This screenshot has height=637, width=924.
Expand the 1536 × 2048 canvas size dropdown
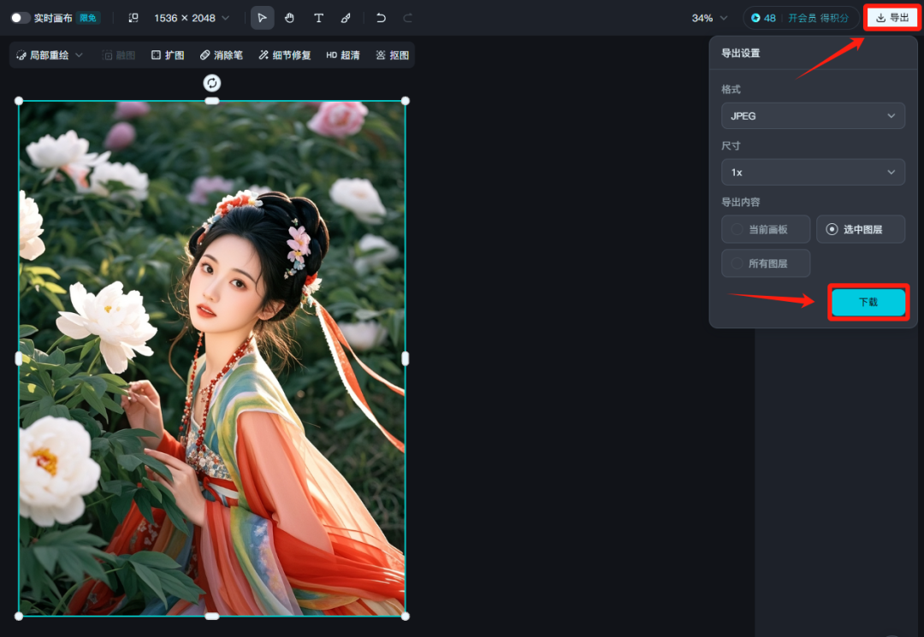(192, 18)
